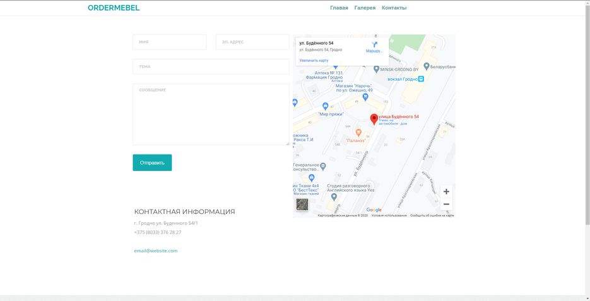590x301 pixels.
Task: Click Условия использования map link
Action: pyautogui.click(x=389, y=216)
